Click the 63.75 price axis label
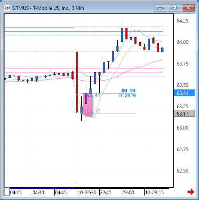 pos(182,64)
